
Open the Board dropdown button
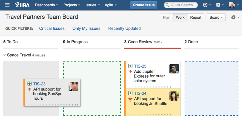pyautogui.click(x=216, y=17)
